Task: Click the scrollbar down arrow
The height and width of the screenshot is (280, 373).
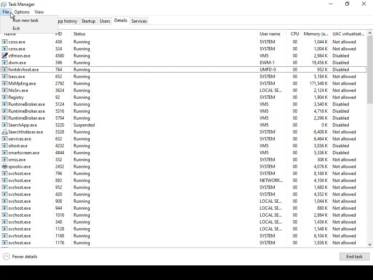Action: (370, 245)
